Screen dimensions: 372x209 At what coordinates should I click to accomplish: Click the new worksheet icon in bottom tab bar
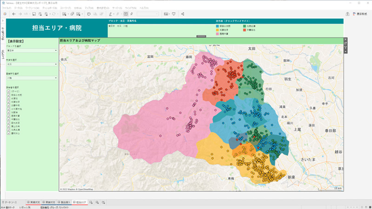click(x=91, y=203)
